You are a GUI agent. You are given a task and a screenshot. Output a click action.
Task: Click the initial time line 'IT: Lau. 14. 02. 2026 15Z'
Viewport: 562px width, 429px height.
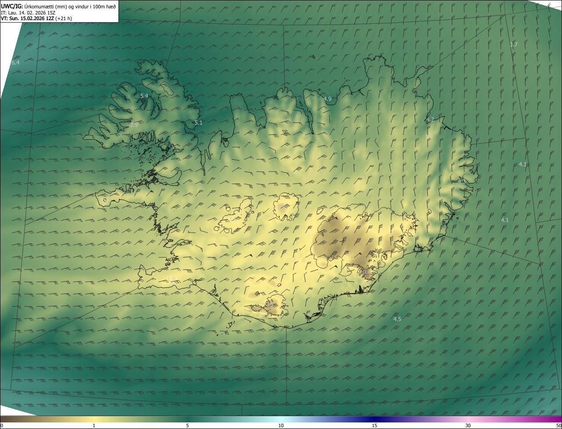(x=28, y=13)
